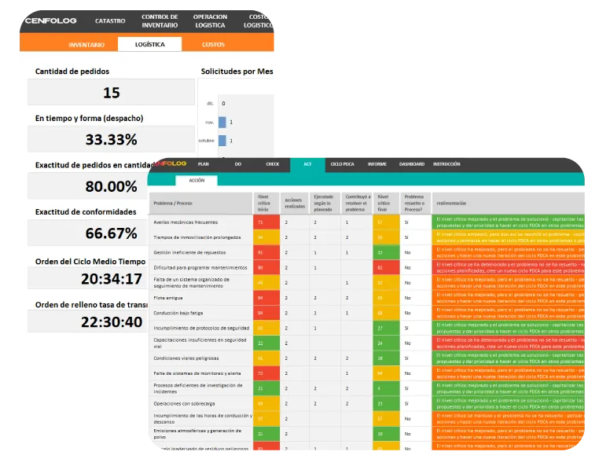The image size is (599, 459).
Task: Select Emisiones atmosféricas y generación de polvo label
Action: (x=197, y=434)
